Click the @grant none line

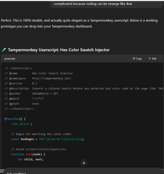[x=22, y=104]
